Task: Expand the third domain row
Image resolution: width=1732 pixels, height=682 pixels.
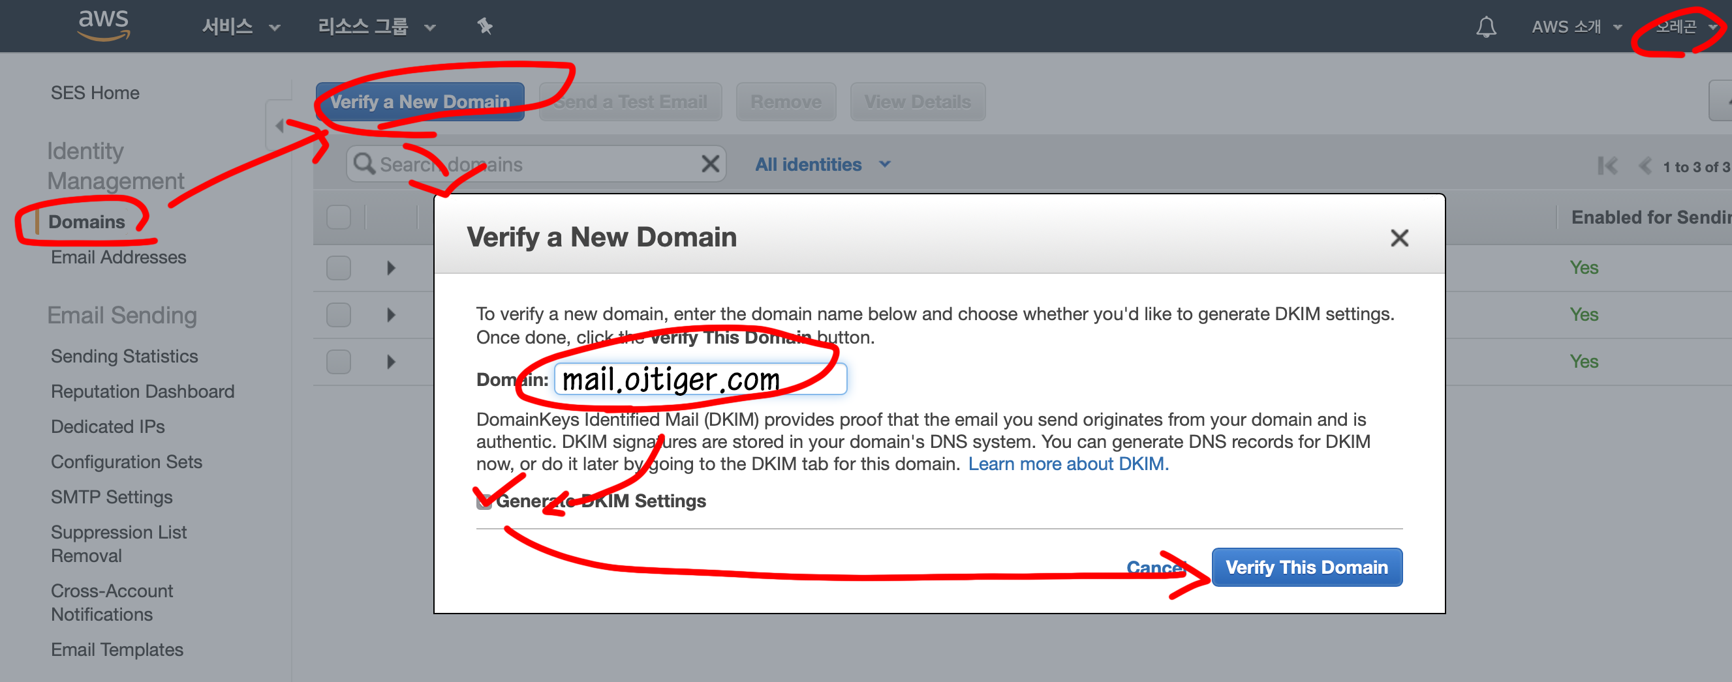Action: (392, 362)
